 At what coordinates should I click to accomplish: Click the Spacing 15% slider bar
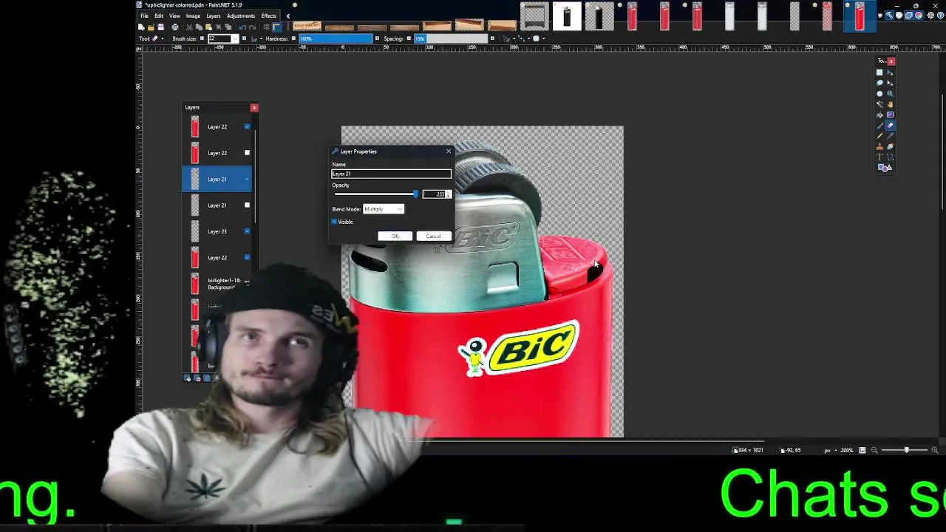[x=451, y=38]
